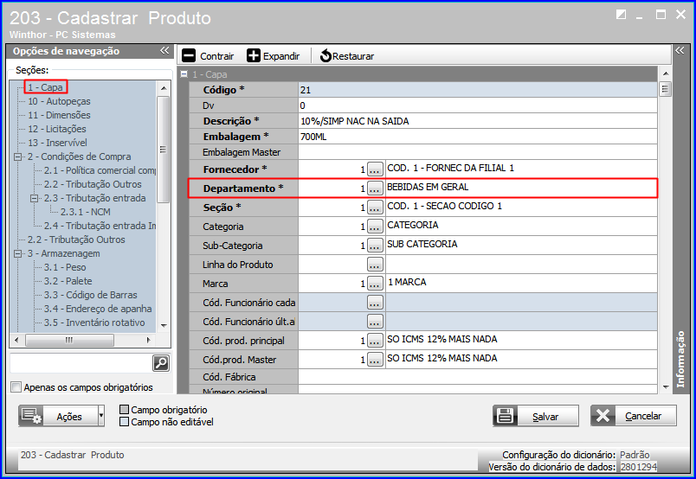Click the empty Embalagem Master field
The image size is (696, 479).
(478, 152)
